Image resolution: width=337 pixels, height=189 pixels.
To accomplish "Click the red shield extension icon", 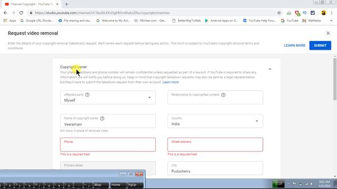I will pos(297,13).
